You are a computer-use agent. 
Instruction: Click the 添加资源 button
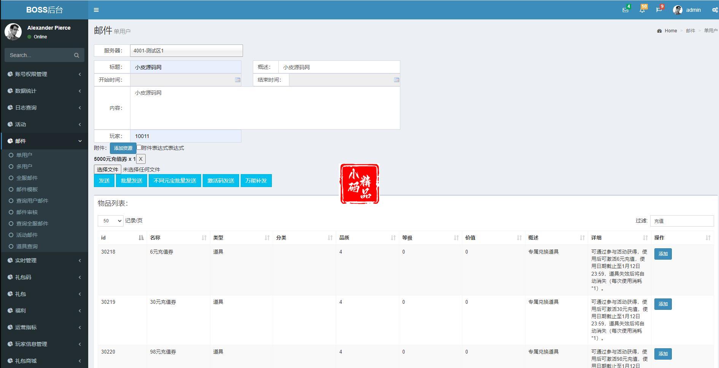coord(123,148)
